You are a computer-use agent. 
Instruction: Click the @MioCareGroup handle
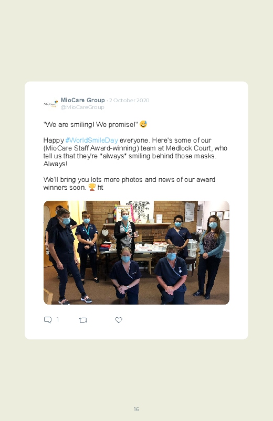tap(82, 107)
